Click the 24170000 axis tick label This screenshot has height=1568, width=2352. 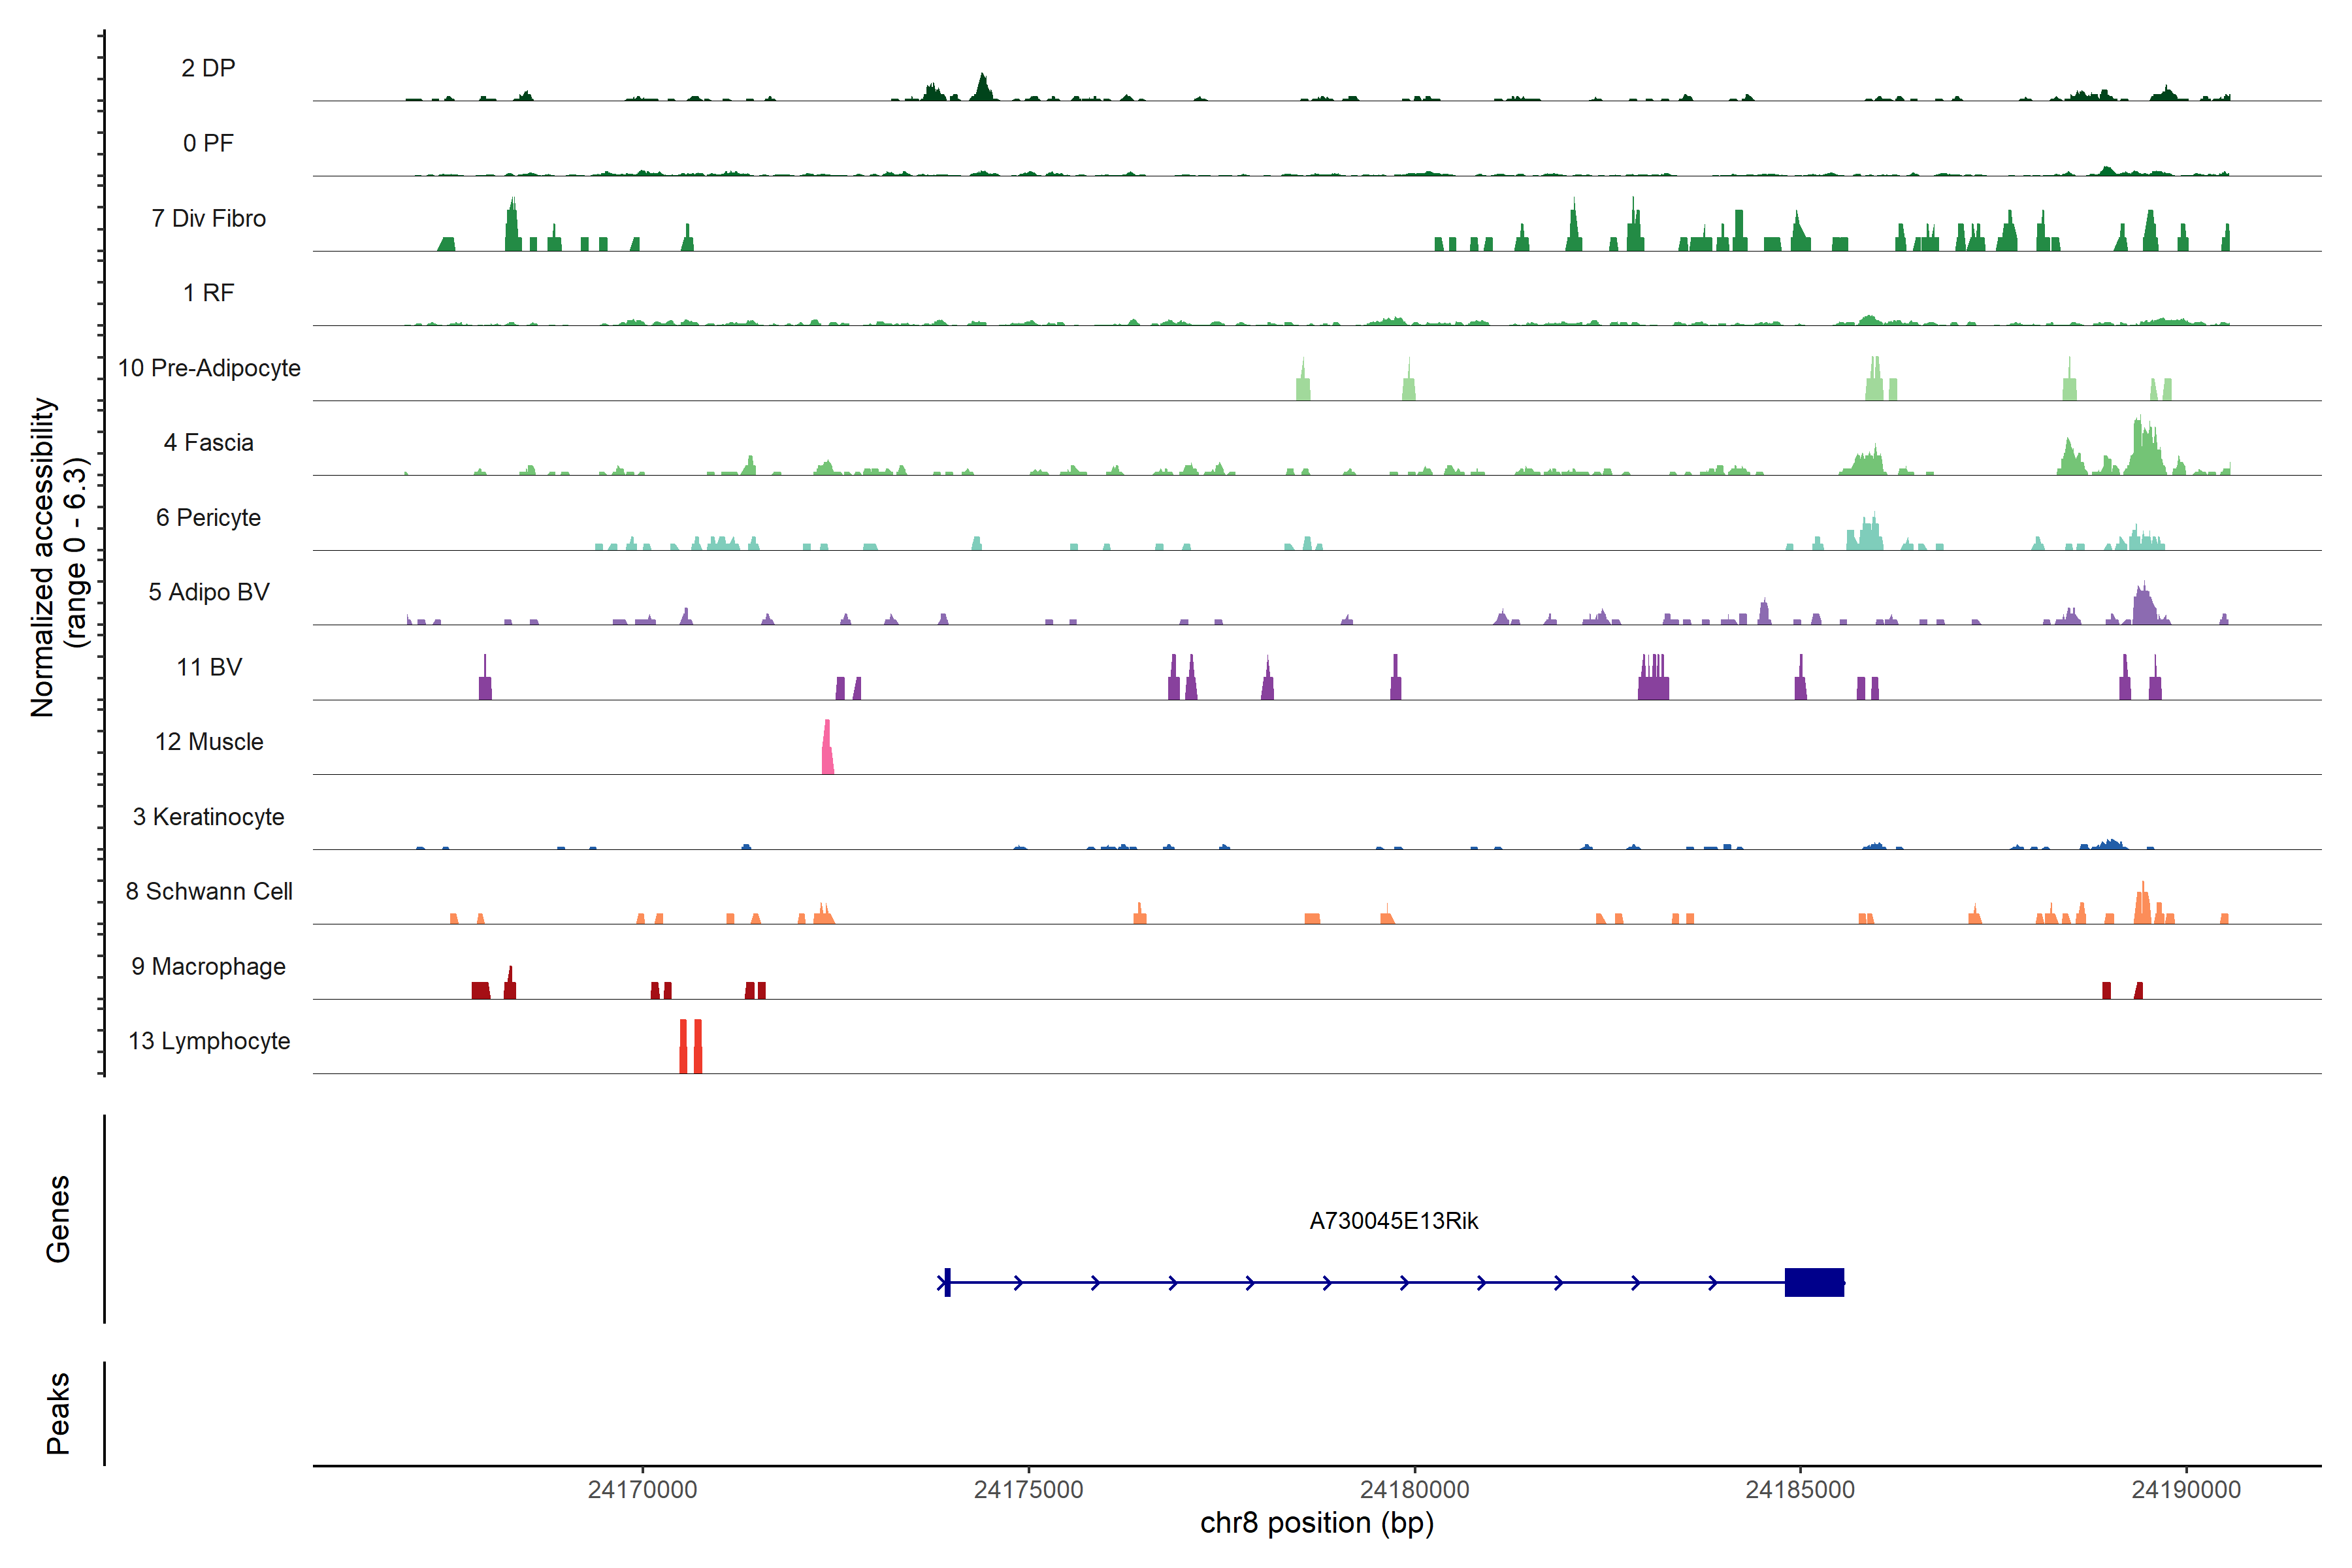[x=642, y=1489]
